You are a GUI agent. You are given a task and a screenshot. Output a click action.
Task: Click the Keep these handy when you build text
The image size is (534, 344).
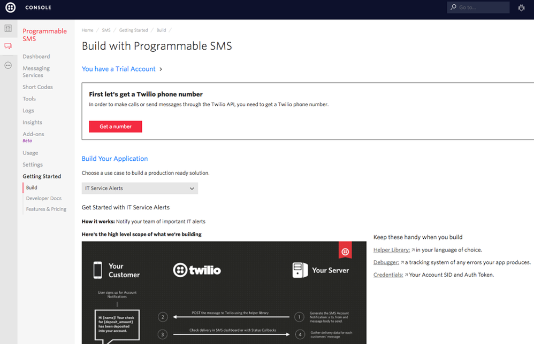418,237
